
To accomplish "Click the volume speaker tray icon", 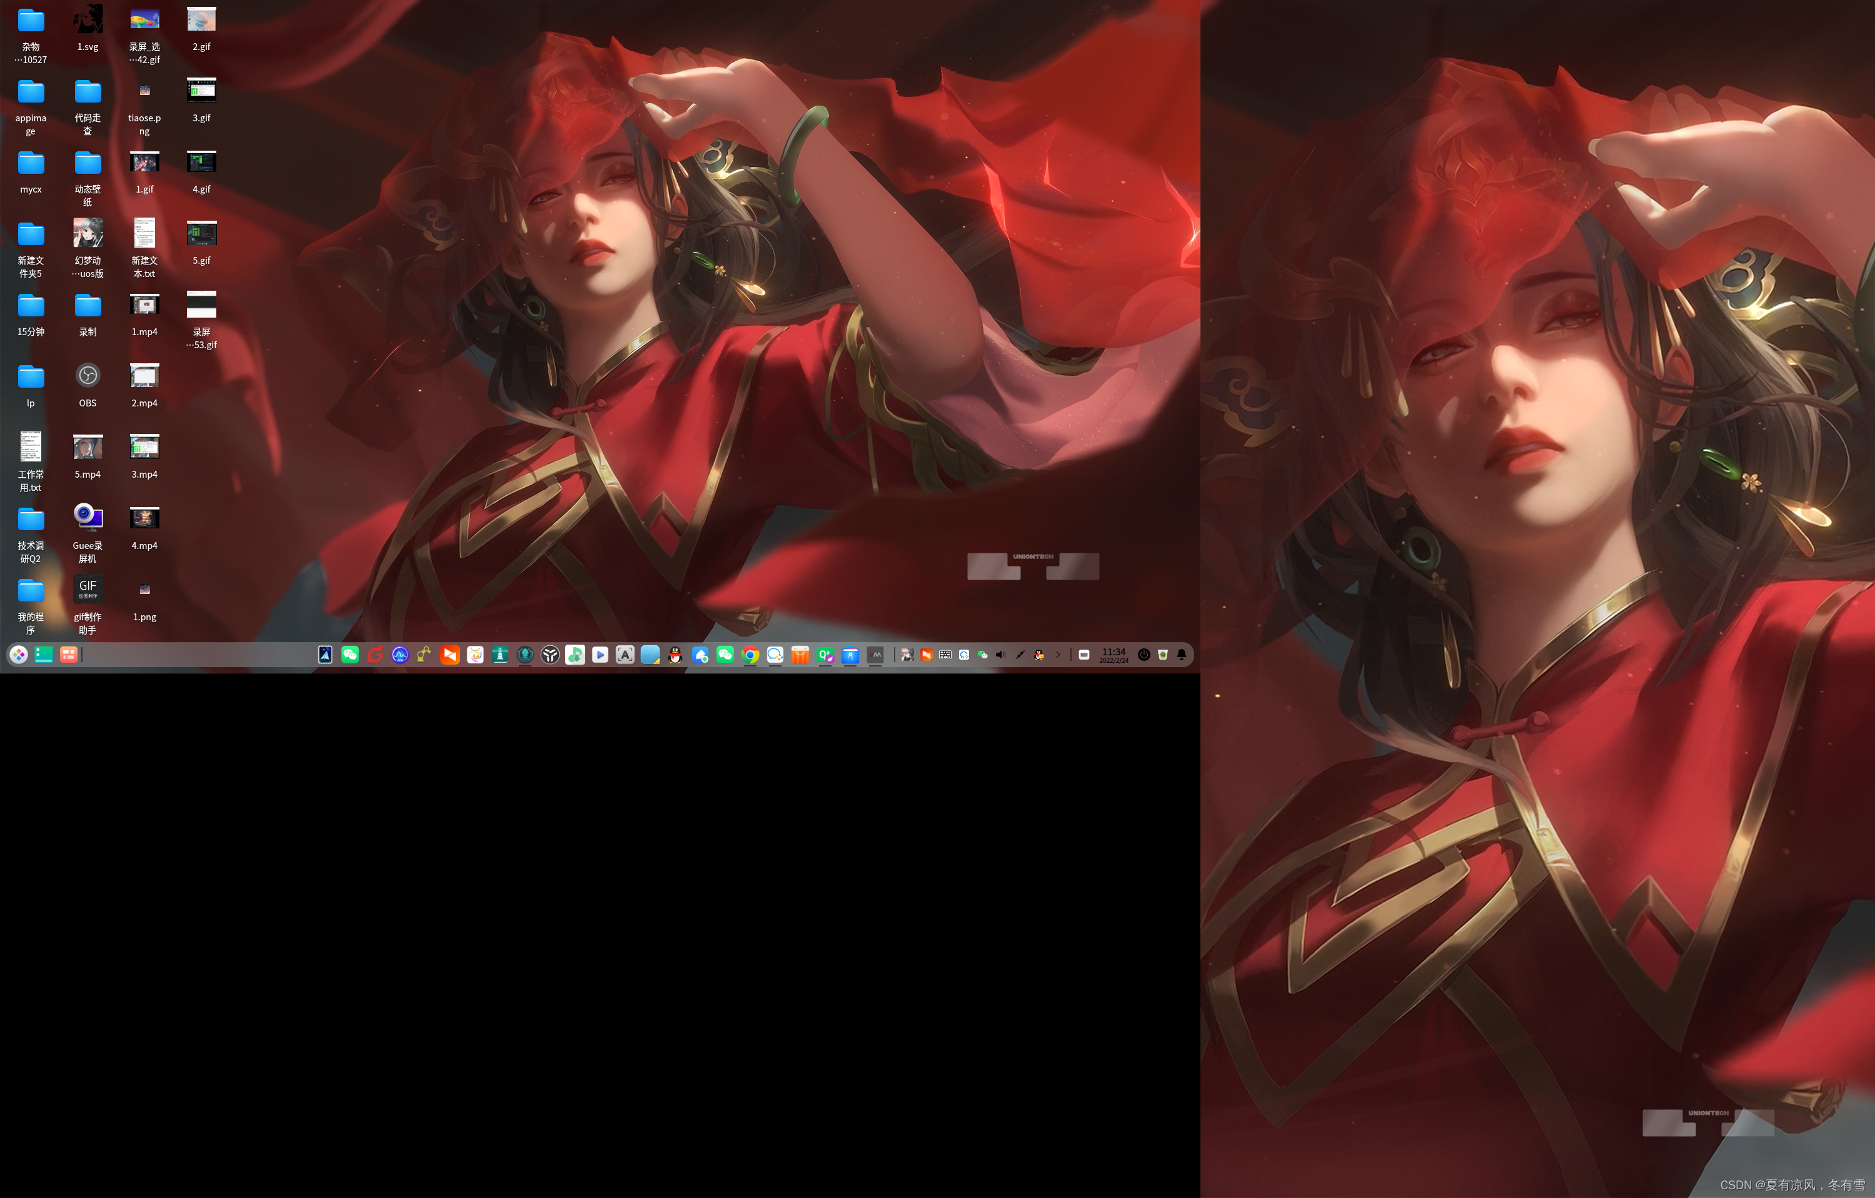I will (x=1000, y=655).
